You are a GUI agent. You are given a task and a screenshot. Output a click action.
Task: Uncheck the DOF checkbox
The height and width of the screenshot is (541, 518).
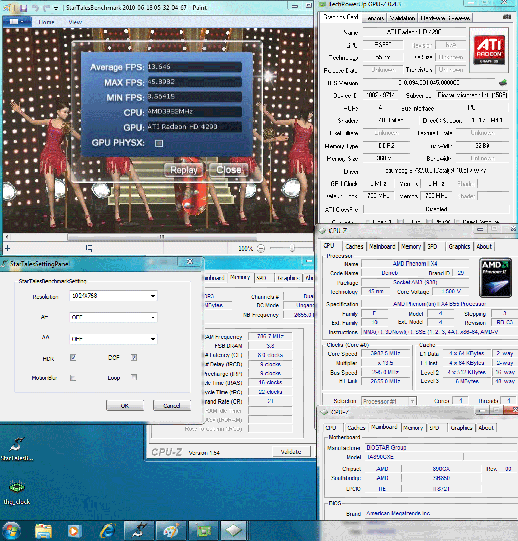point(134,358)
